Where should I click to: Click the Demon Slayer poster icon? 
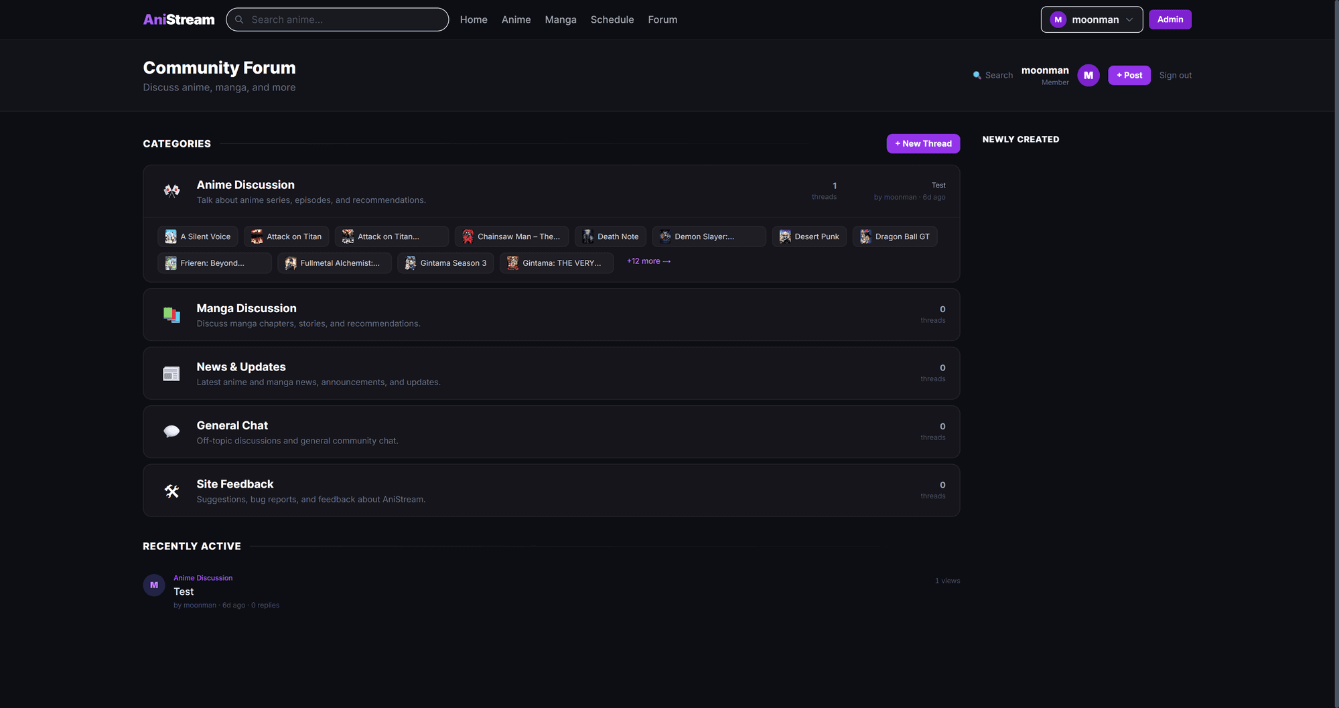click(x=664, y=236)
